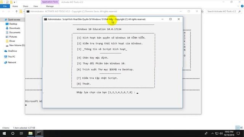This screenshot has width=244, height=137.
Task: Click option [2] Kiểm tra trạng thái line
Action: point(110,43)
